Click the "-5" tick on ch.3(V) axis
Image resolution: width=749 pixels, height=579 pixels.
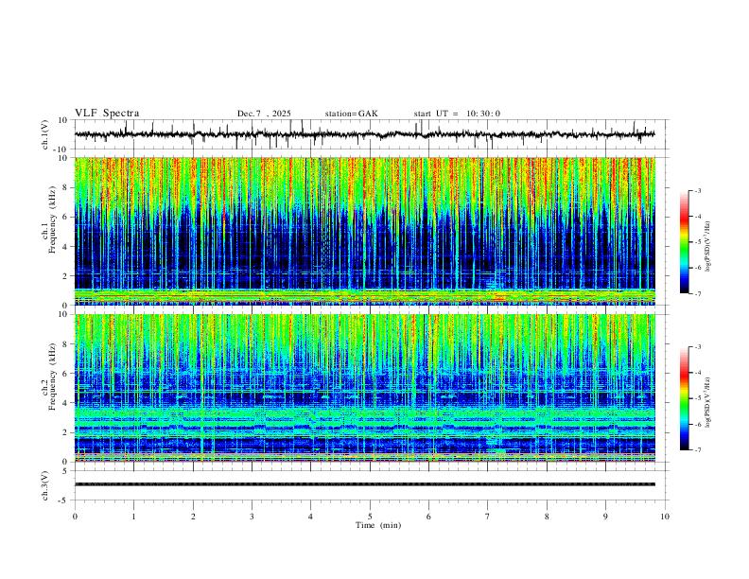(x=64, y=500)
